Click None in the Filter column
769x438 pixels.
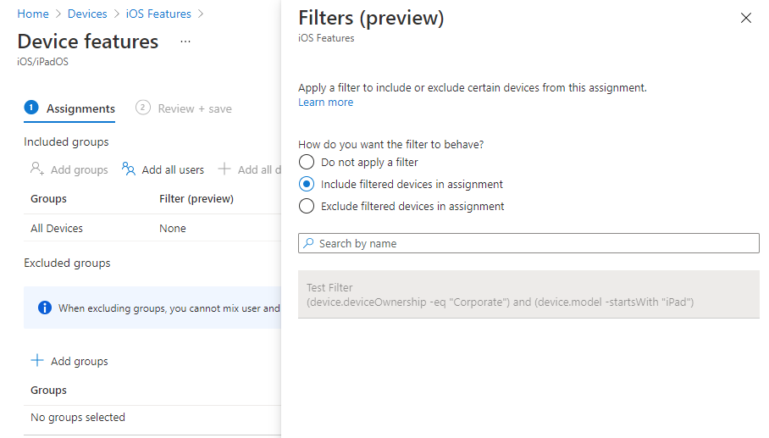pyautogui.click(x=173, y=228)
